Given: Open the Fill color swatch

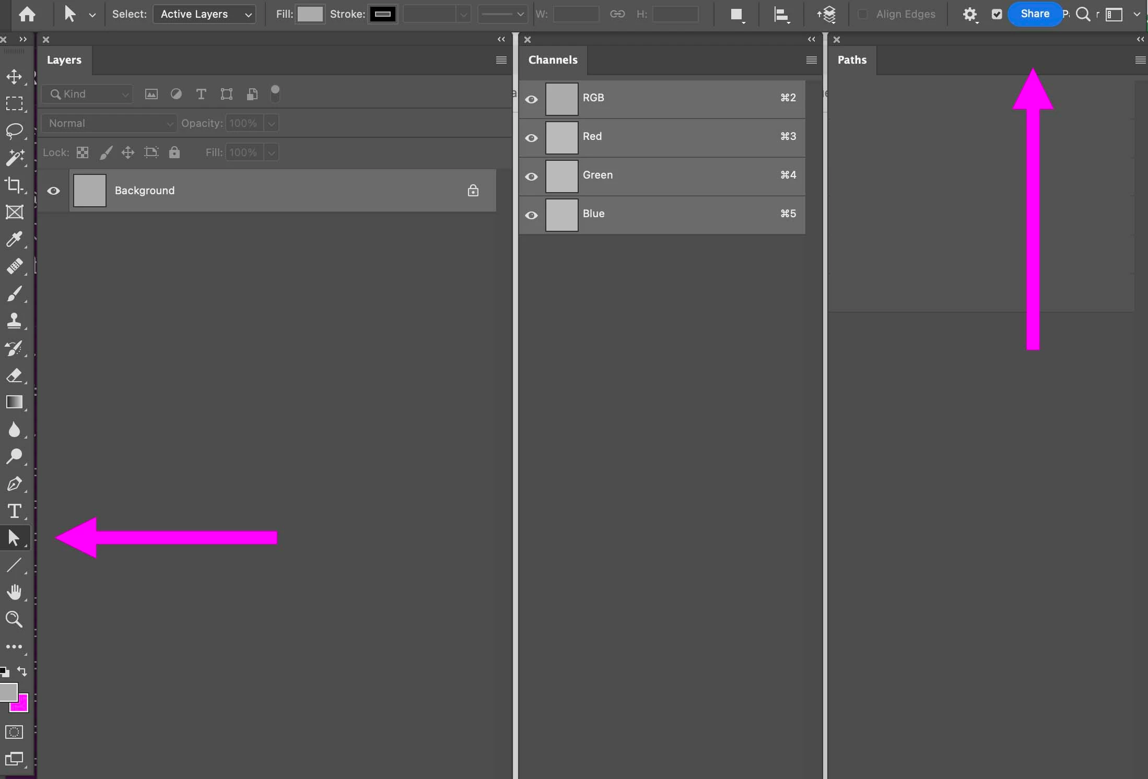Looking at the screenshot, I should 310,14.
